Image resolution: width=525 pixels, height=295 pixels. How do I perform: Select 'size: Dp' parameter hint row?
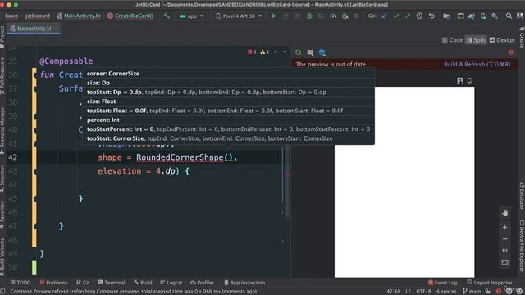[228, 83]
